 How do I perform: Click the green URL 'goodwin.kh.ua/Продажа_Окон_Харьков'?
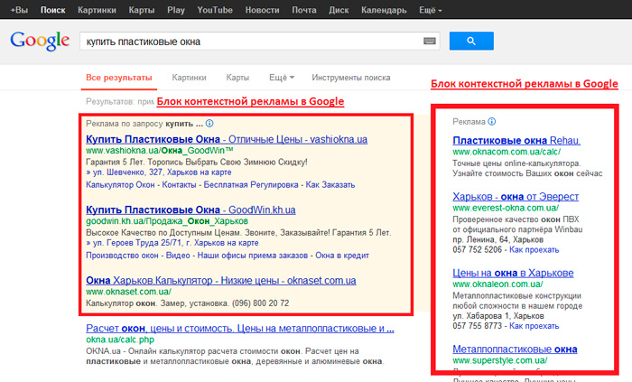[x=167, y=221]
